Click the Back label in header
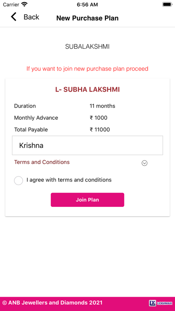The width and height of the screenshot is (175, 311). tap(31, 17)
